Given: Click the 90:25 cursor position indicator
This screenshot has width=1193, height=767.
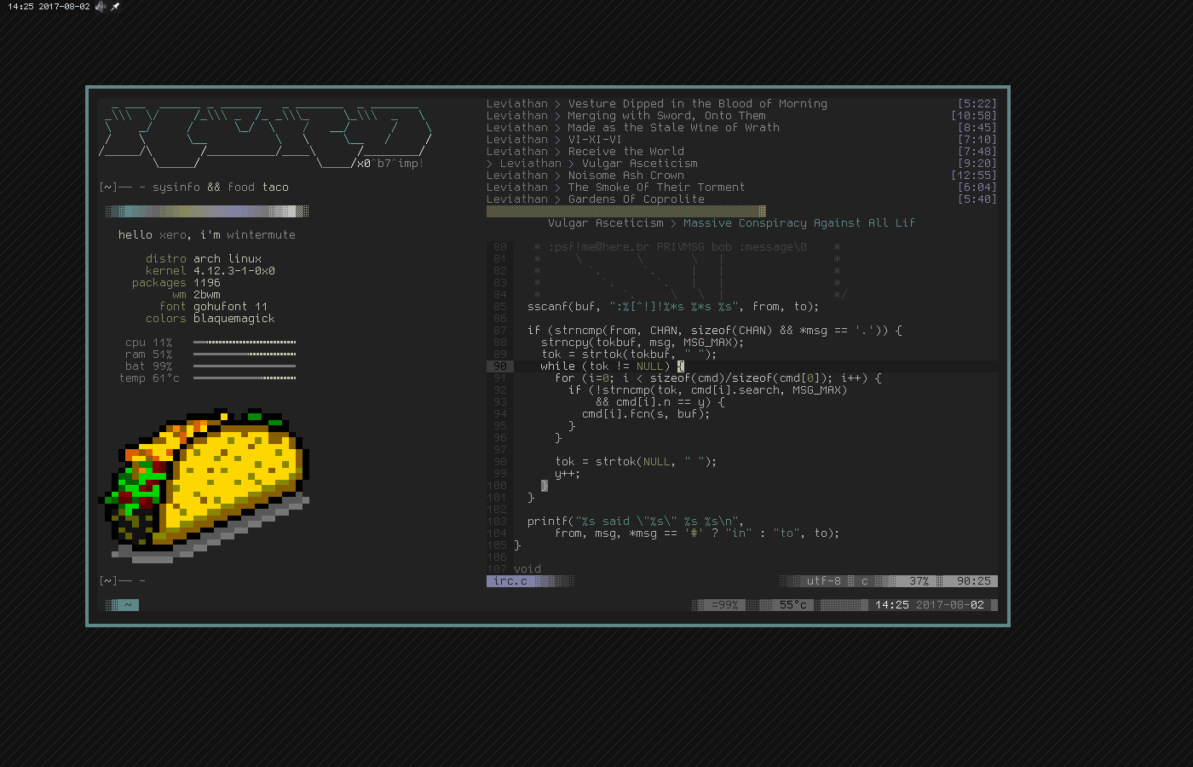Looking at the screenshot, I should pos(973,581).
